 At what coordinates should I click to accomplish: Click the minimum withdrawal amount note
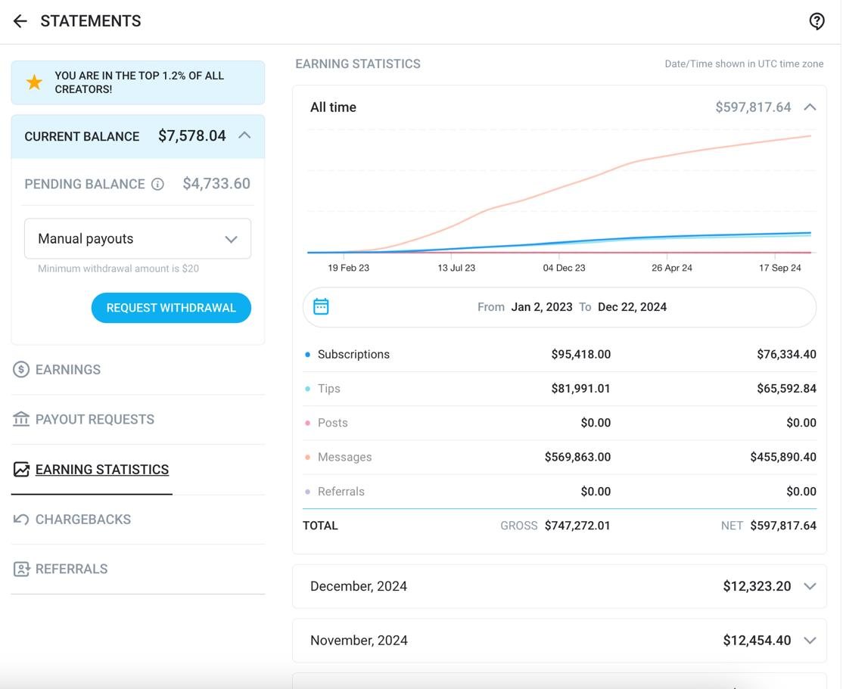click(118, 268)
